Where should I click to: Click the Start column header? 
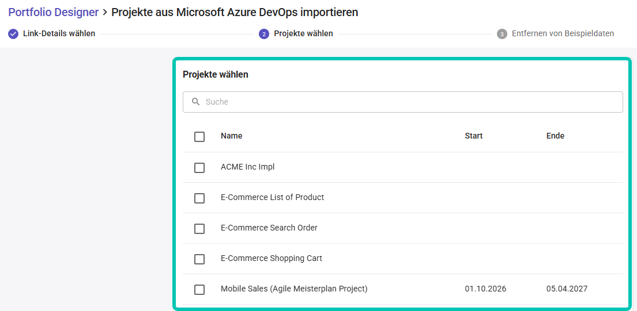(474, 136)
